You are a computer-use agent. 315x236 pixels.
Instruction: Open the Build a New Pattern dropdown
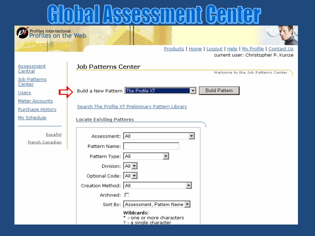tap(160, 91)
